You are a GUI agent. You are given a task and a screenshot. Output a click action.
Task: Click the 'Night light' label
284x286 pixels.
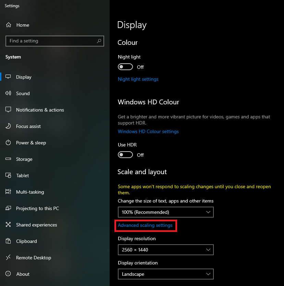pos(129,57)
